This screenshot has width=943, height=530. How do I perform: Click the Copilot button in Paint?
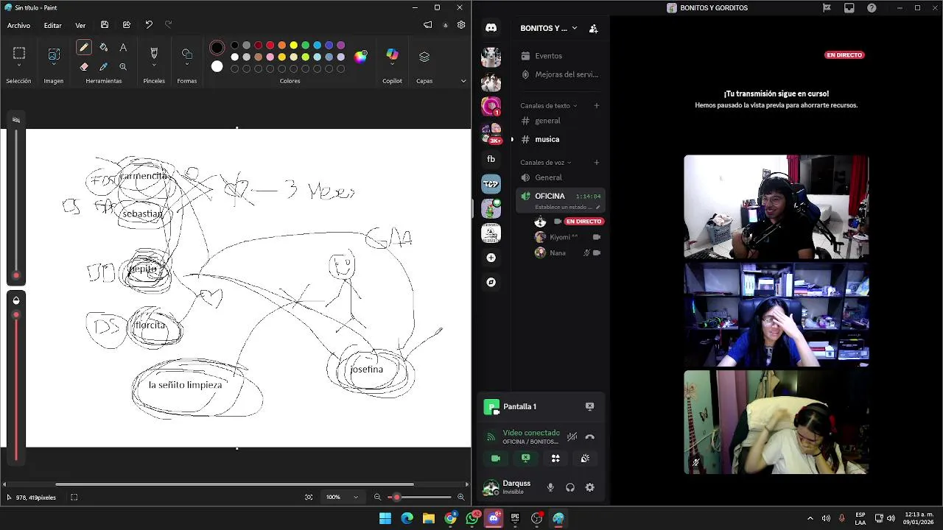[392, 55]
